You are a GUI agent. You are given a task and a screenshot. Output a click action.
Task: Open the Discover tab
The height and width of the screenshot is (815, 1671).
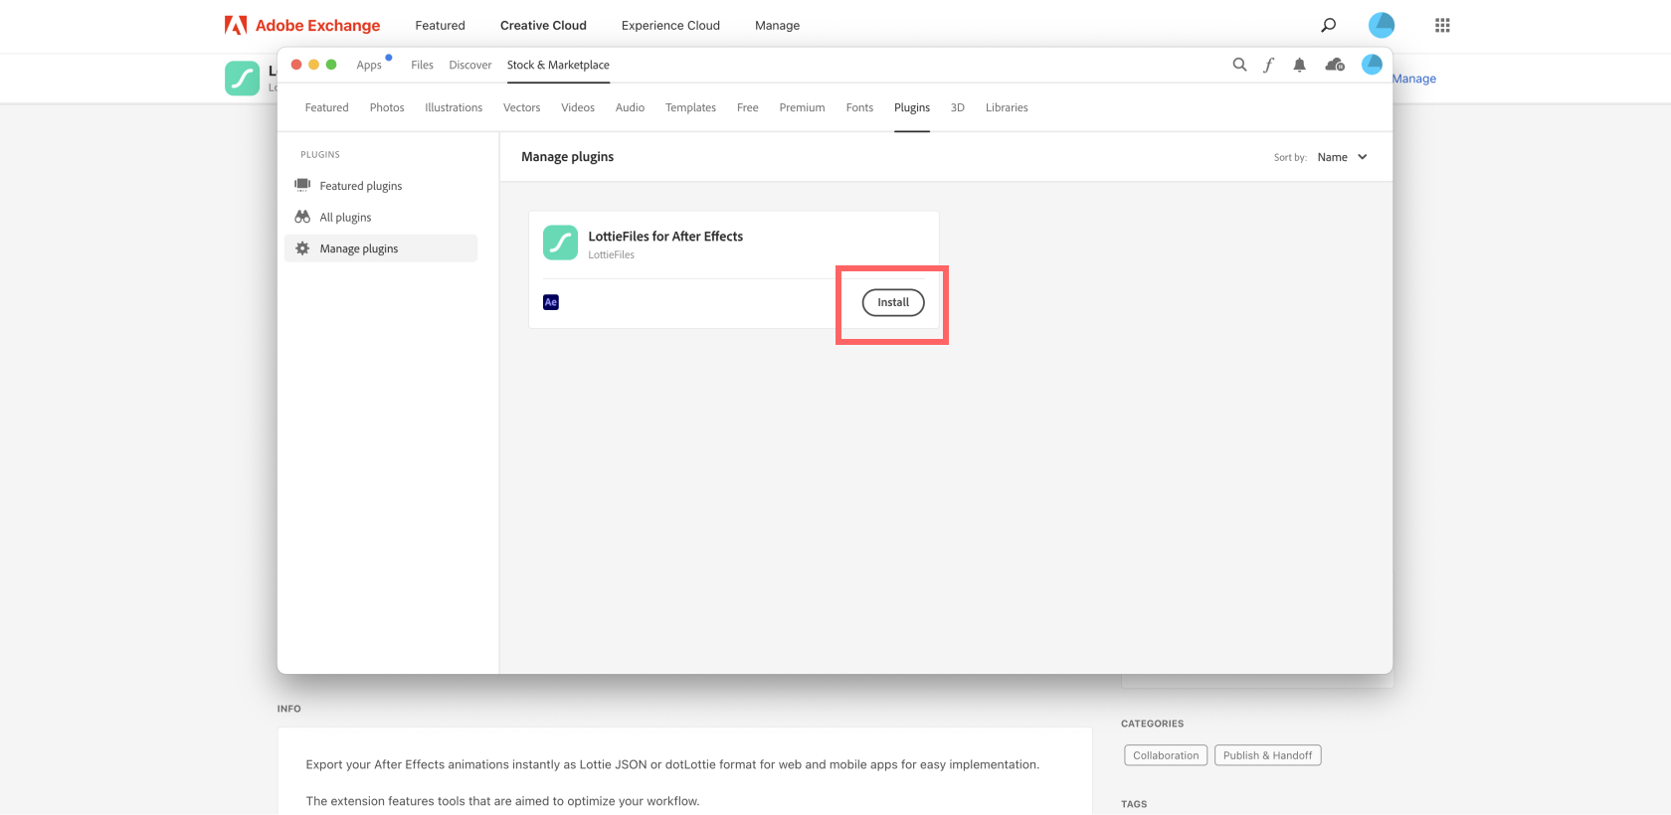(470, 65)
